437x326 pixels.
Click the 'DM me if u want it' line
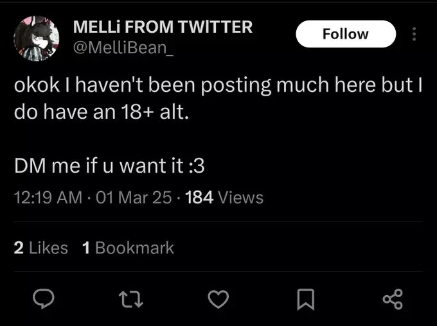click(109, 166)
